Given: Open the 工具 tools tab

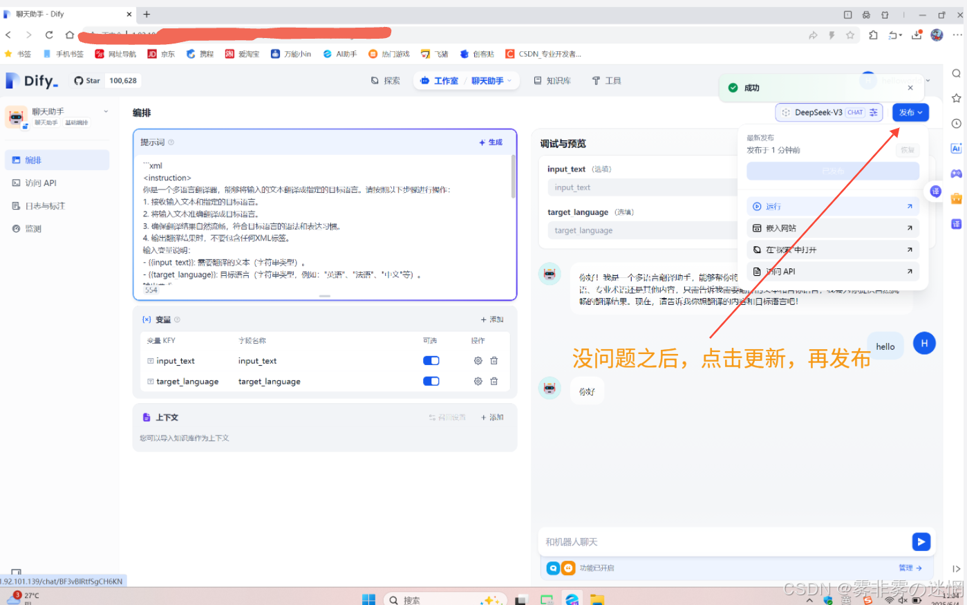Looking at the screenshot, I should pos(606,81).
